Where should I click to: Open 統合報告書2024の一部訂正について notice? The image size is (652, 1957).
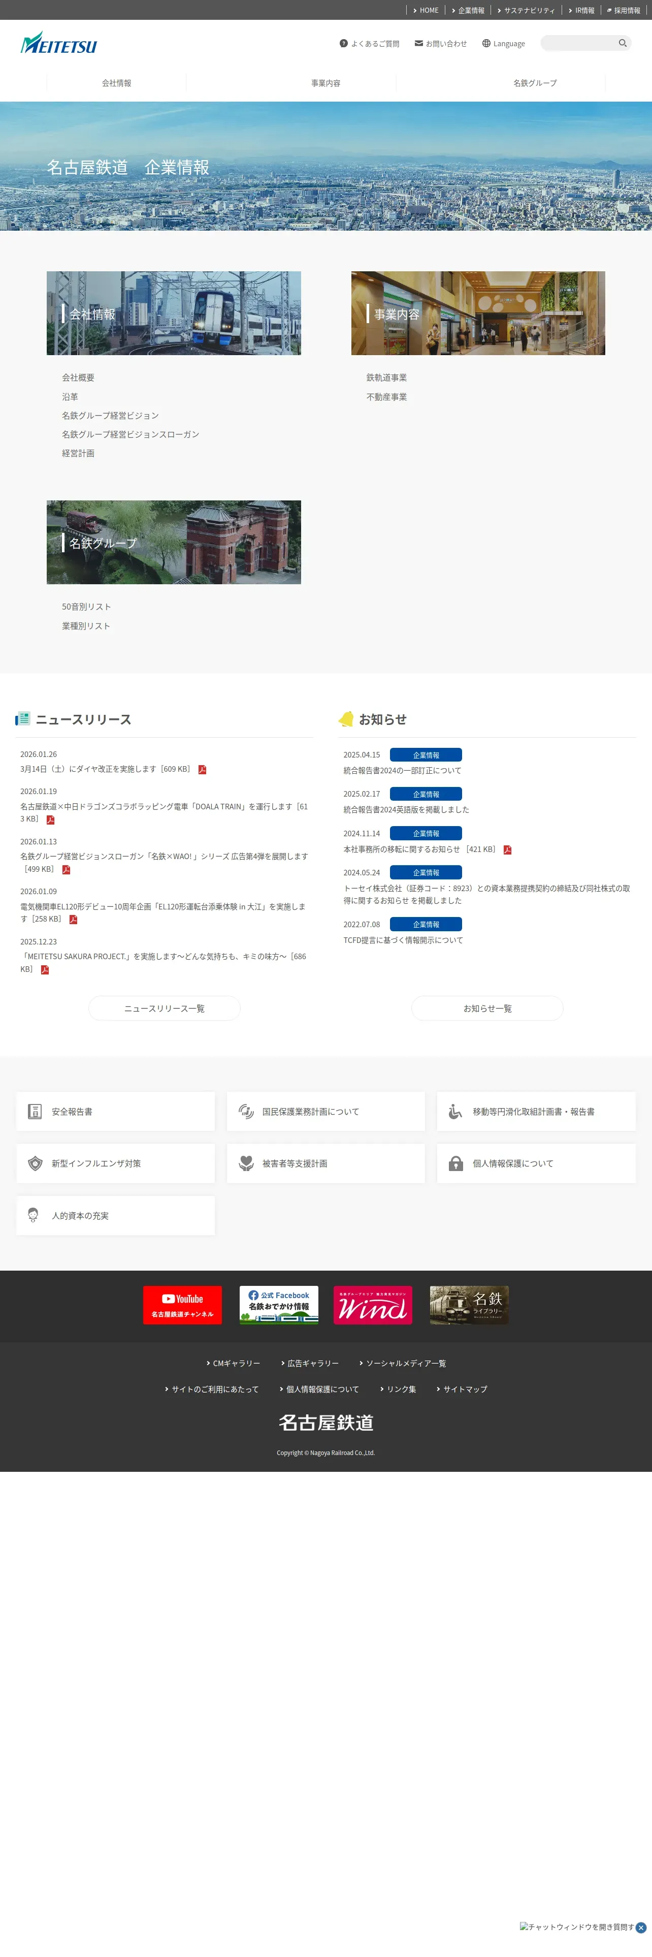point(402,770)
